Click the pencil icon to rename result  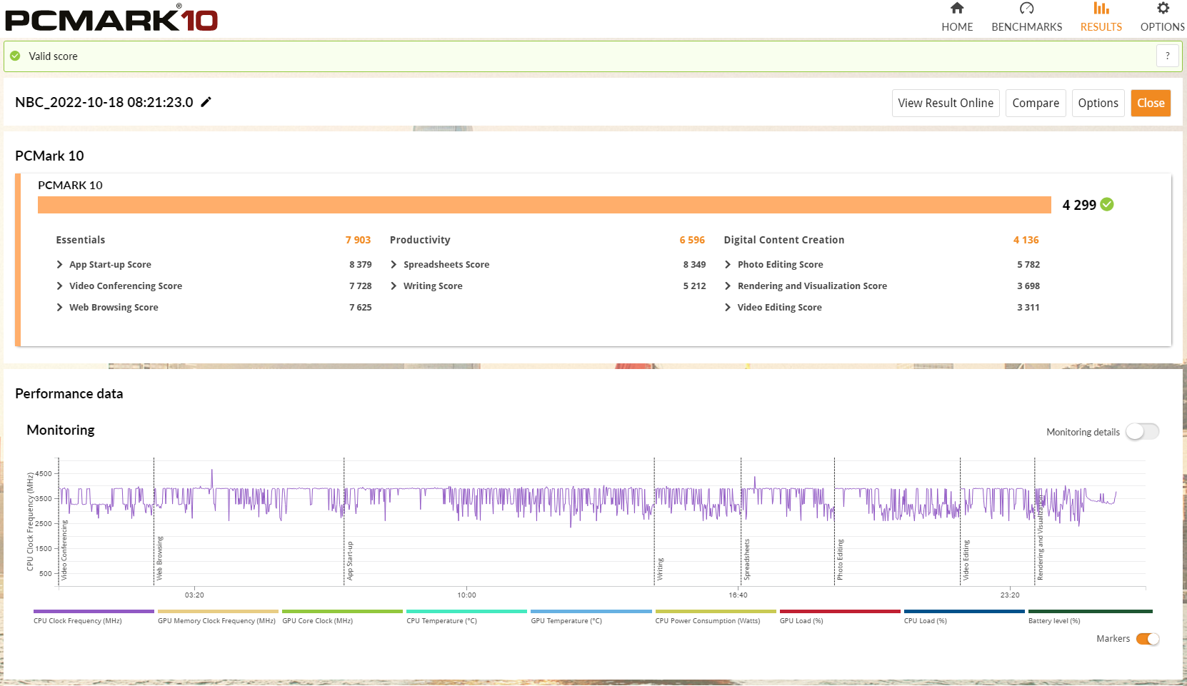click(x=206, y=102)
